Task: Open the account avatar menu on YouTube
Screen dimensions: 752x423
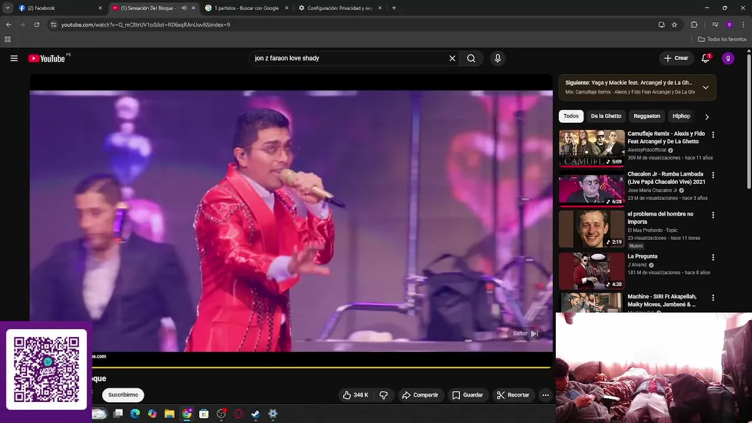Action: coord(728,58)
